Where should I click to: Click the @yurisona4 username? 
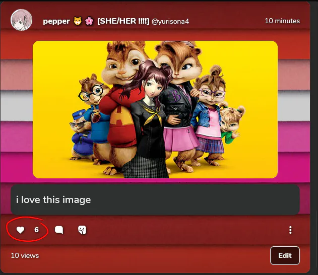tap(170, 21)
